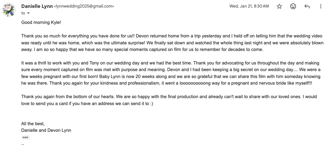The height and width of the screenshot is (145, 328).
Task: Open the sender's floral profile avatar
Action: click(x=9, y=10)
